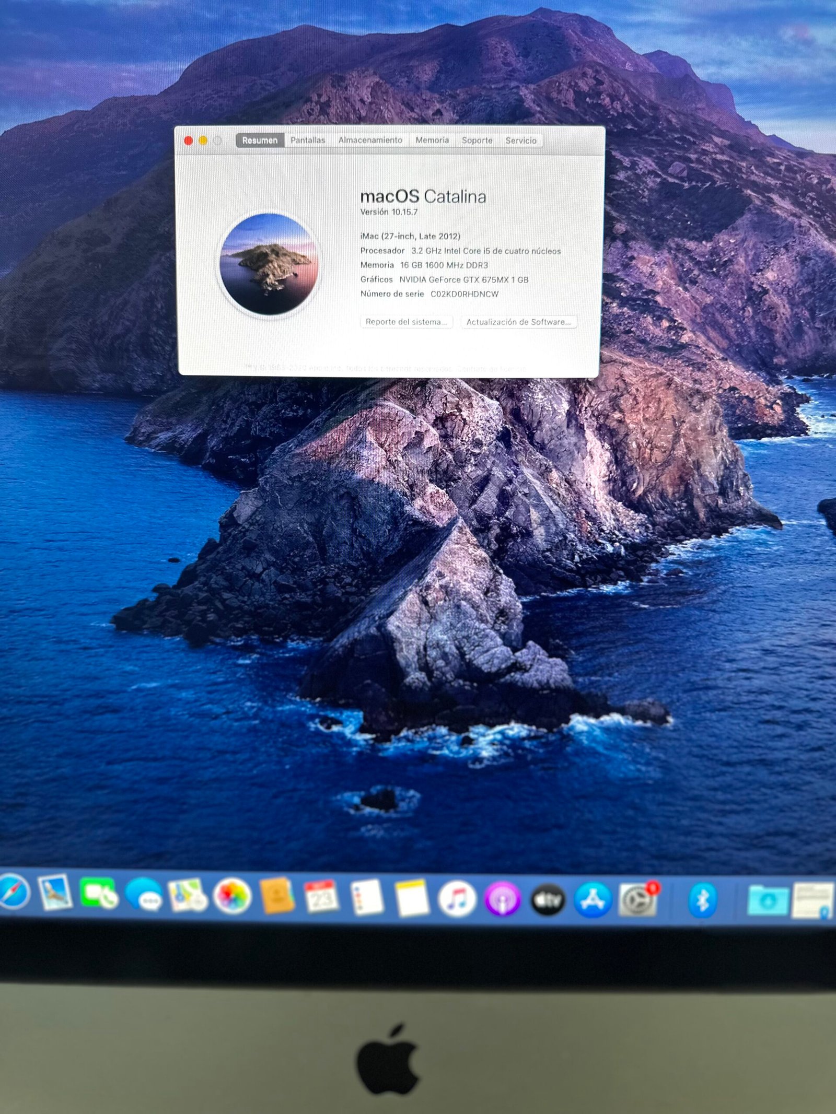Open the Messages app in the dock

pos(144,894)
